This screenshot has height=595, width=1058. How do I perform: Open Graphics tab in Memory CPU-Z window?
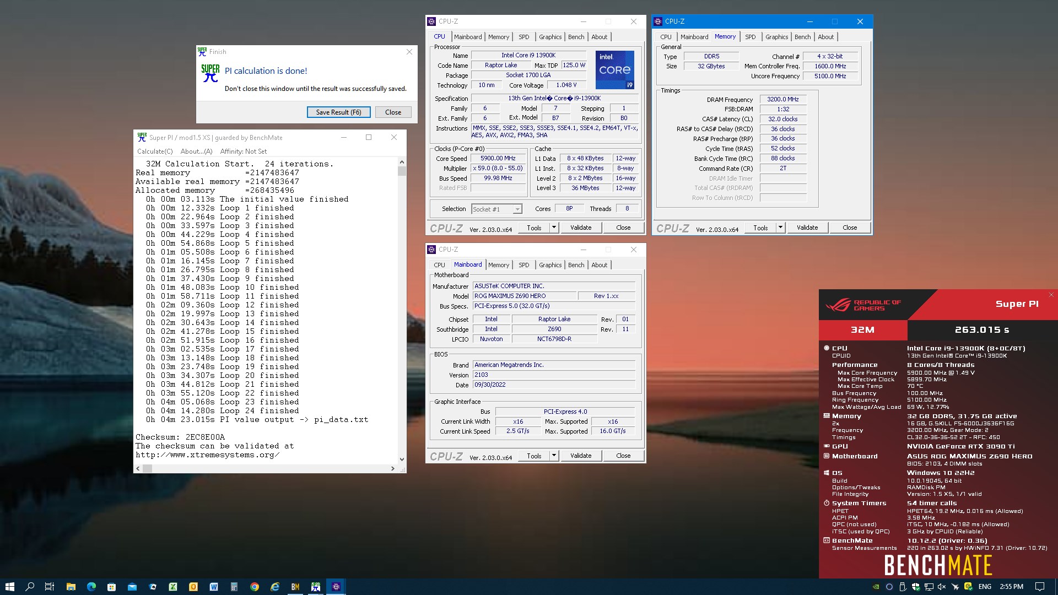[777, 37]
